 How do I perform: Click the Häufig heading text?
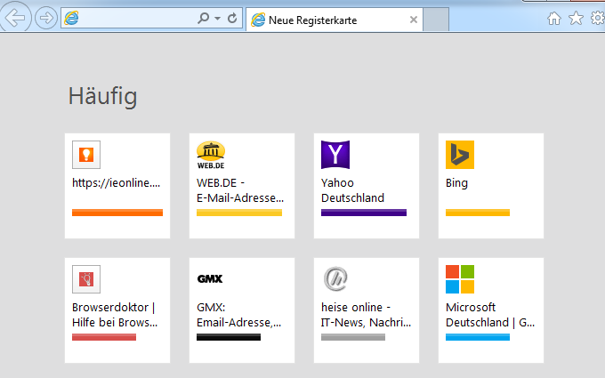click(x=102, y=96)
